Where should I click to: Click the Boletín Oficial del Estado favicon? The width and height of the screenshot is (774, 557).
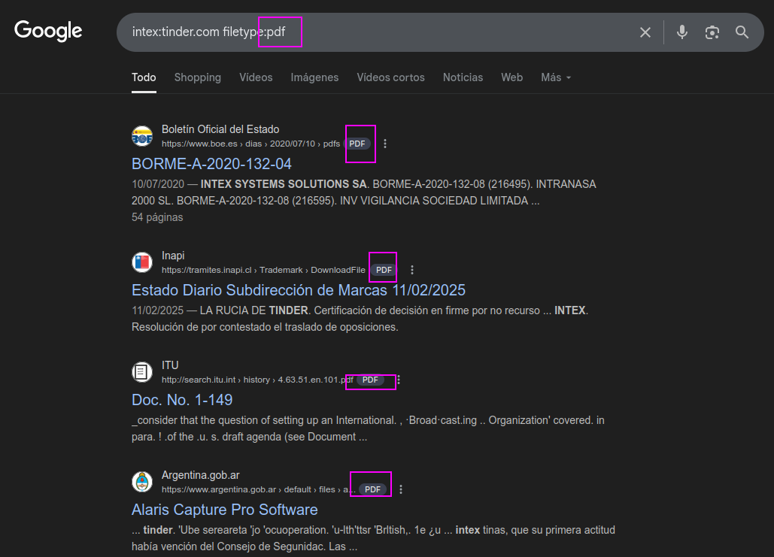[142, 136]
